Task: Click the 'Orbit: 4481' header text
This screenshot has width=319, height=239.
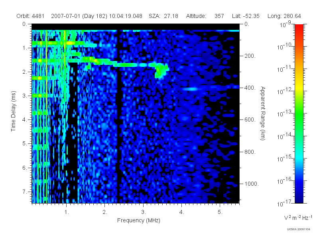Action: (x=30, y=16)
